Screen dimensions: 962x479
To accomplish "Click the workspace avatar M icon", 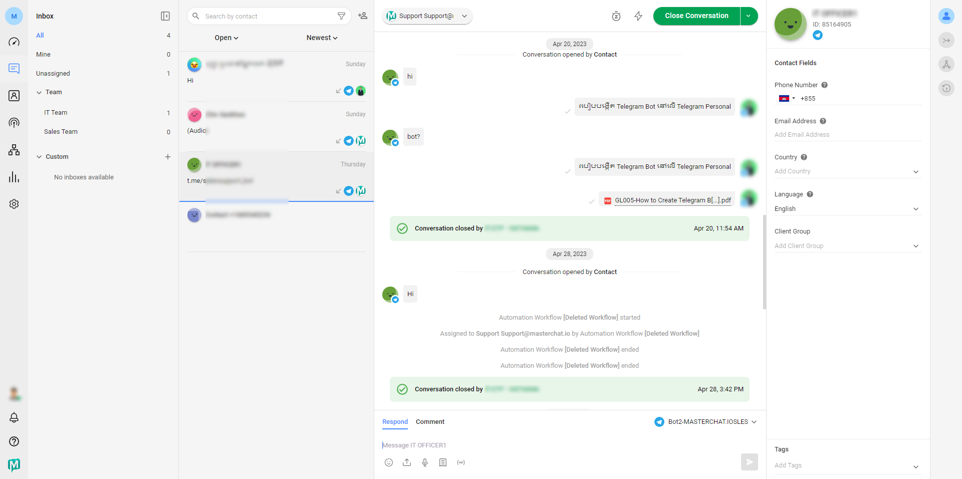I will (14, 16).
